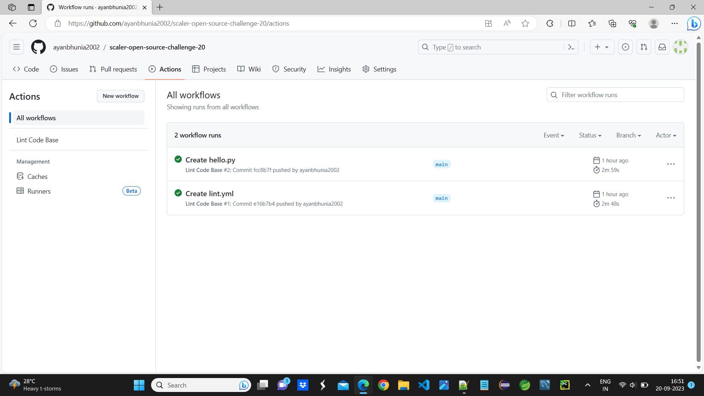Open the hamburger navigation menu
This screenshot has height=396, width=704.
[16, 47]
